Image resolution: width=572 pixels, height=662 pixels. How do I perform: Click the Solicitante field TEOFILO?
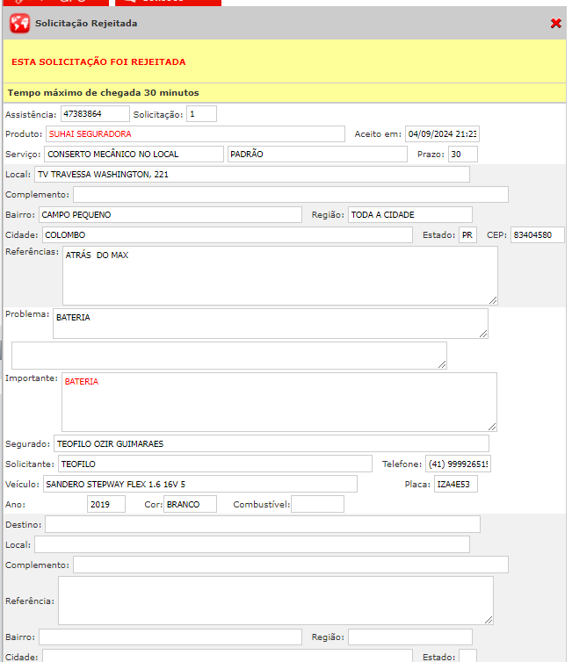click(x=215, y=464)
